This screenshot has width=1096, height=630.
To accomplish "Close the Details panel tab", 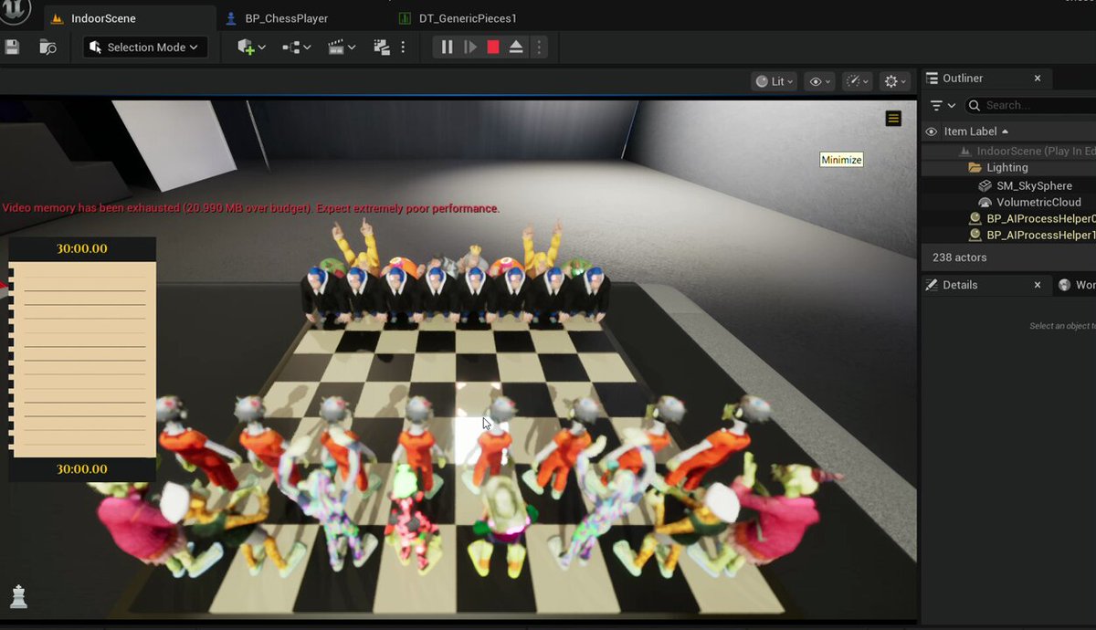I will point(1038,285).
